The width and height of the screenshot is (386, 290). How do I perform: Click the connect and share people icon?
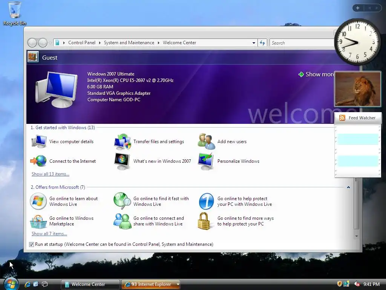[x=123, y=221]
